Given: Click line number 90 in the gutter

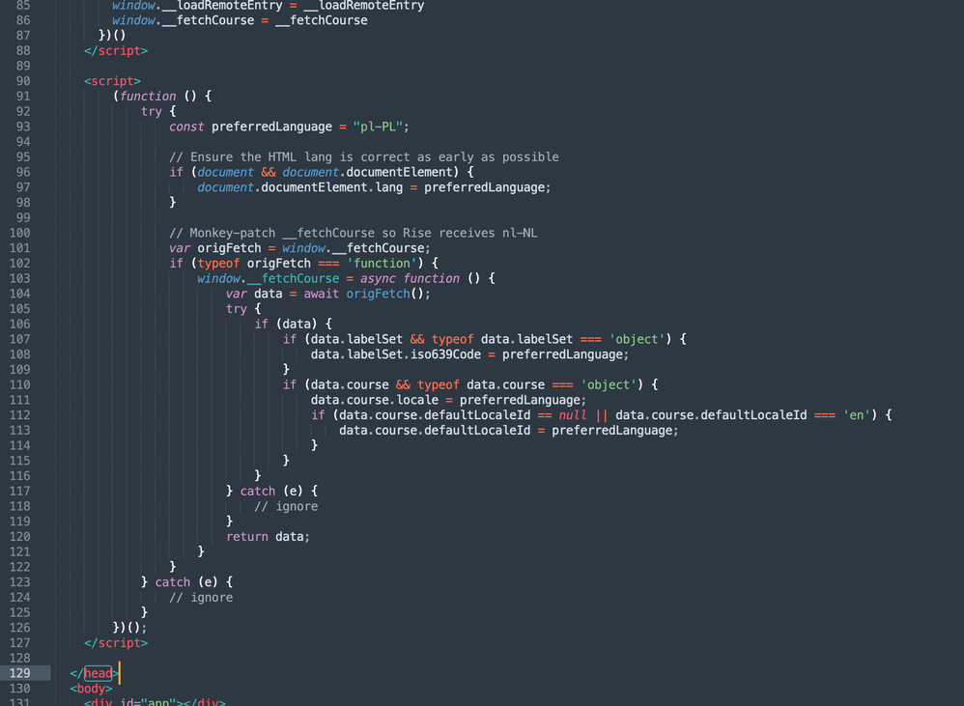Looking at the screenshot, I should point(23,81).
